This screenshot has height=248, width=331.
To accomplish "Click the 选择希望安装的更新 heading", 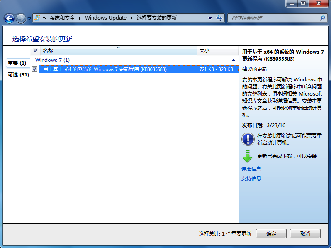I will coord(42,39).
